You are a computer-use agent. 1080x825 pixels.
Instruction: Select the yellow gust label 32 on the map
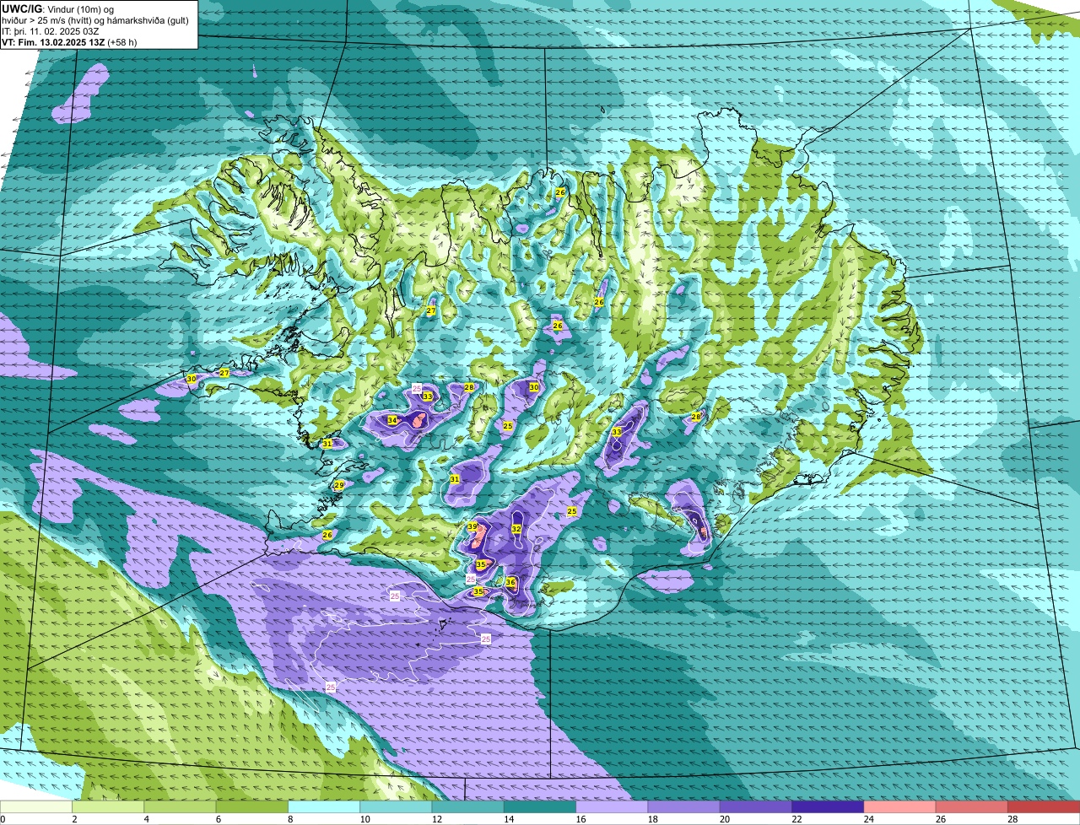(516, 529)
